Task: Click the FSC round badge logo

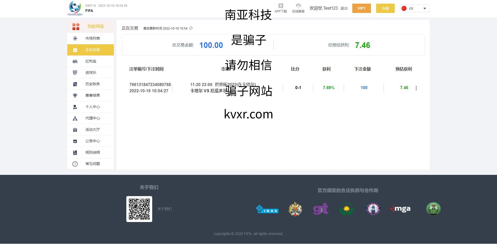Action: 373,209
